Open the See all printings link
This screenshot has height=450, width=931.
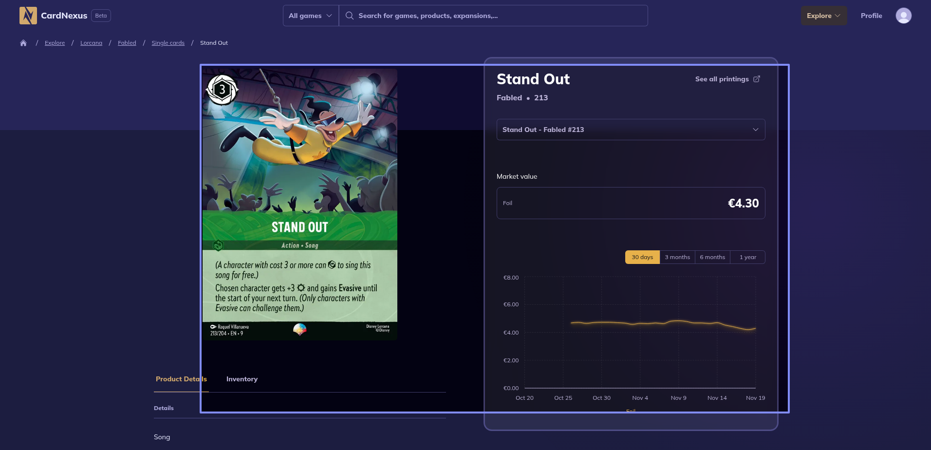tap(722, 79)
